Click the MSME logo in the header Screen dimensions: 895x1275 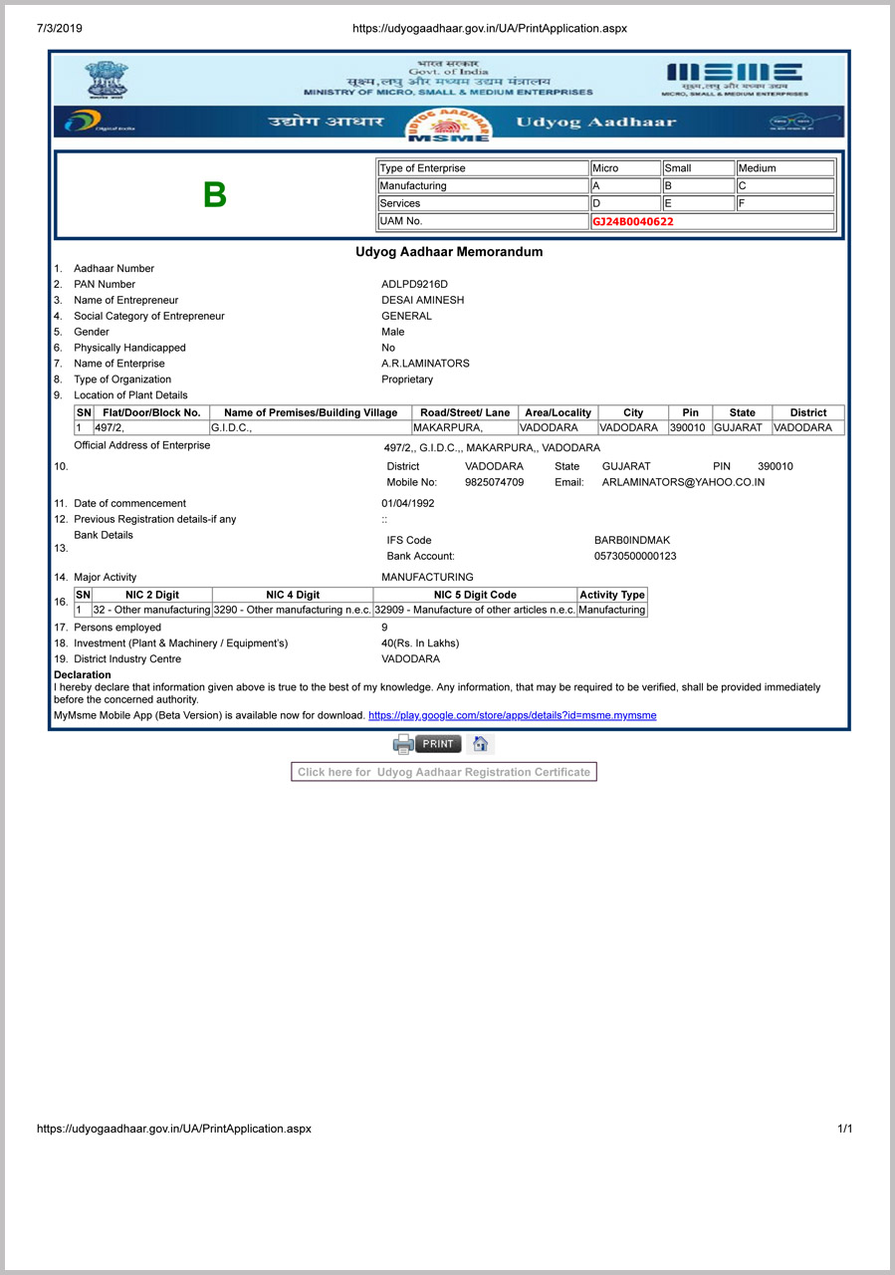[x=735, y=79]
